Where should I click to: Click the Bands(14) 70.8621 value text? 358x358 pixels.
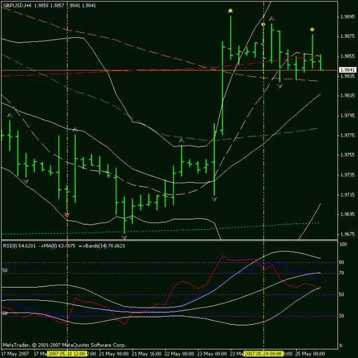105,246
